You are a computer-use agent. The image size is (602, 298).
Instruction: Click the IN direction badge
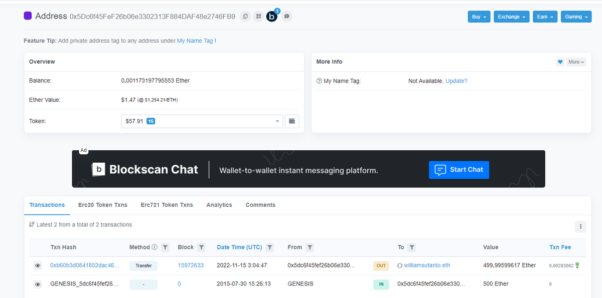[x=381, y=284]
